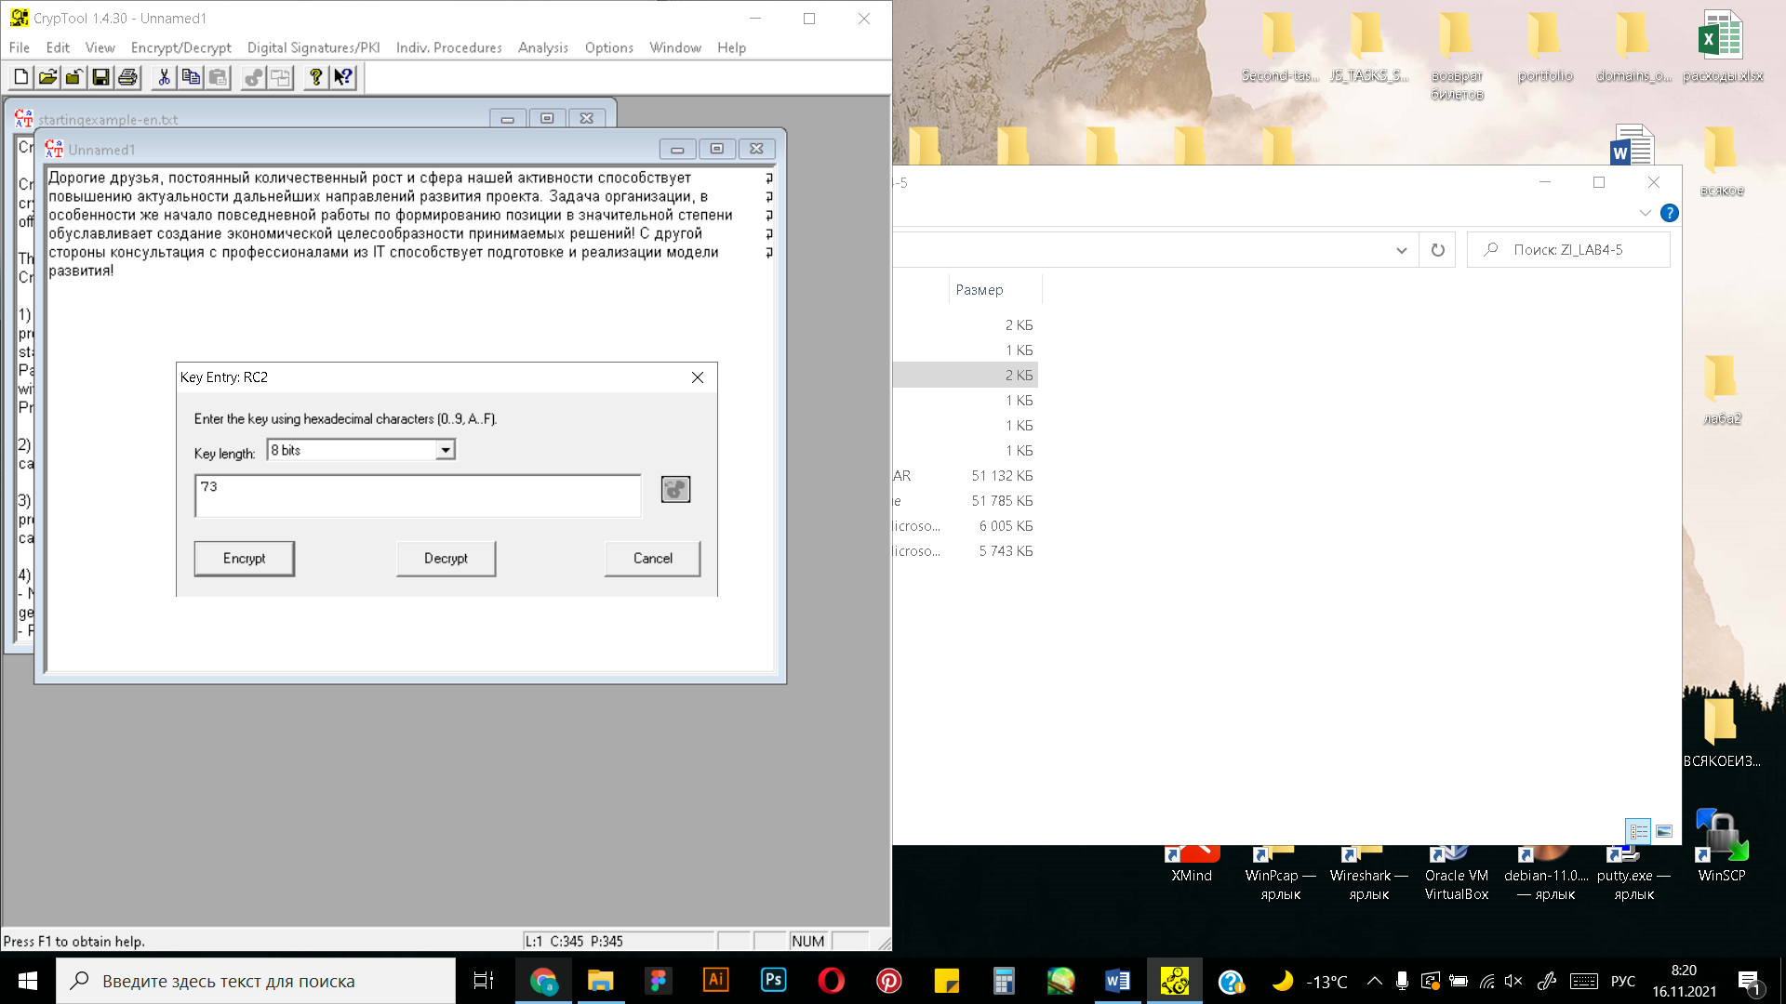1786x1004 pixels.
Task: Click the New document toolbar icon
Action: 21,77
